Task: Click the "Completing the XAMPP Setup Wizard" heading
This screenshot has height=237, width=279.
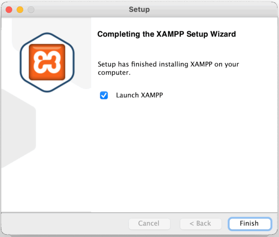Action: pyautogui.click(x=166, y=34)
